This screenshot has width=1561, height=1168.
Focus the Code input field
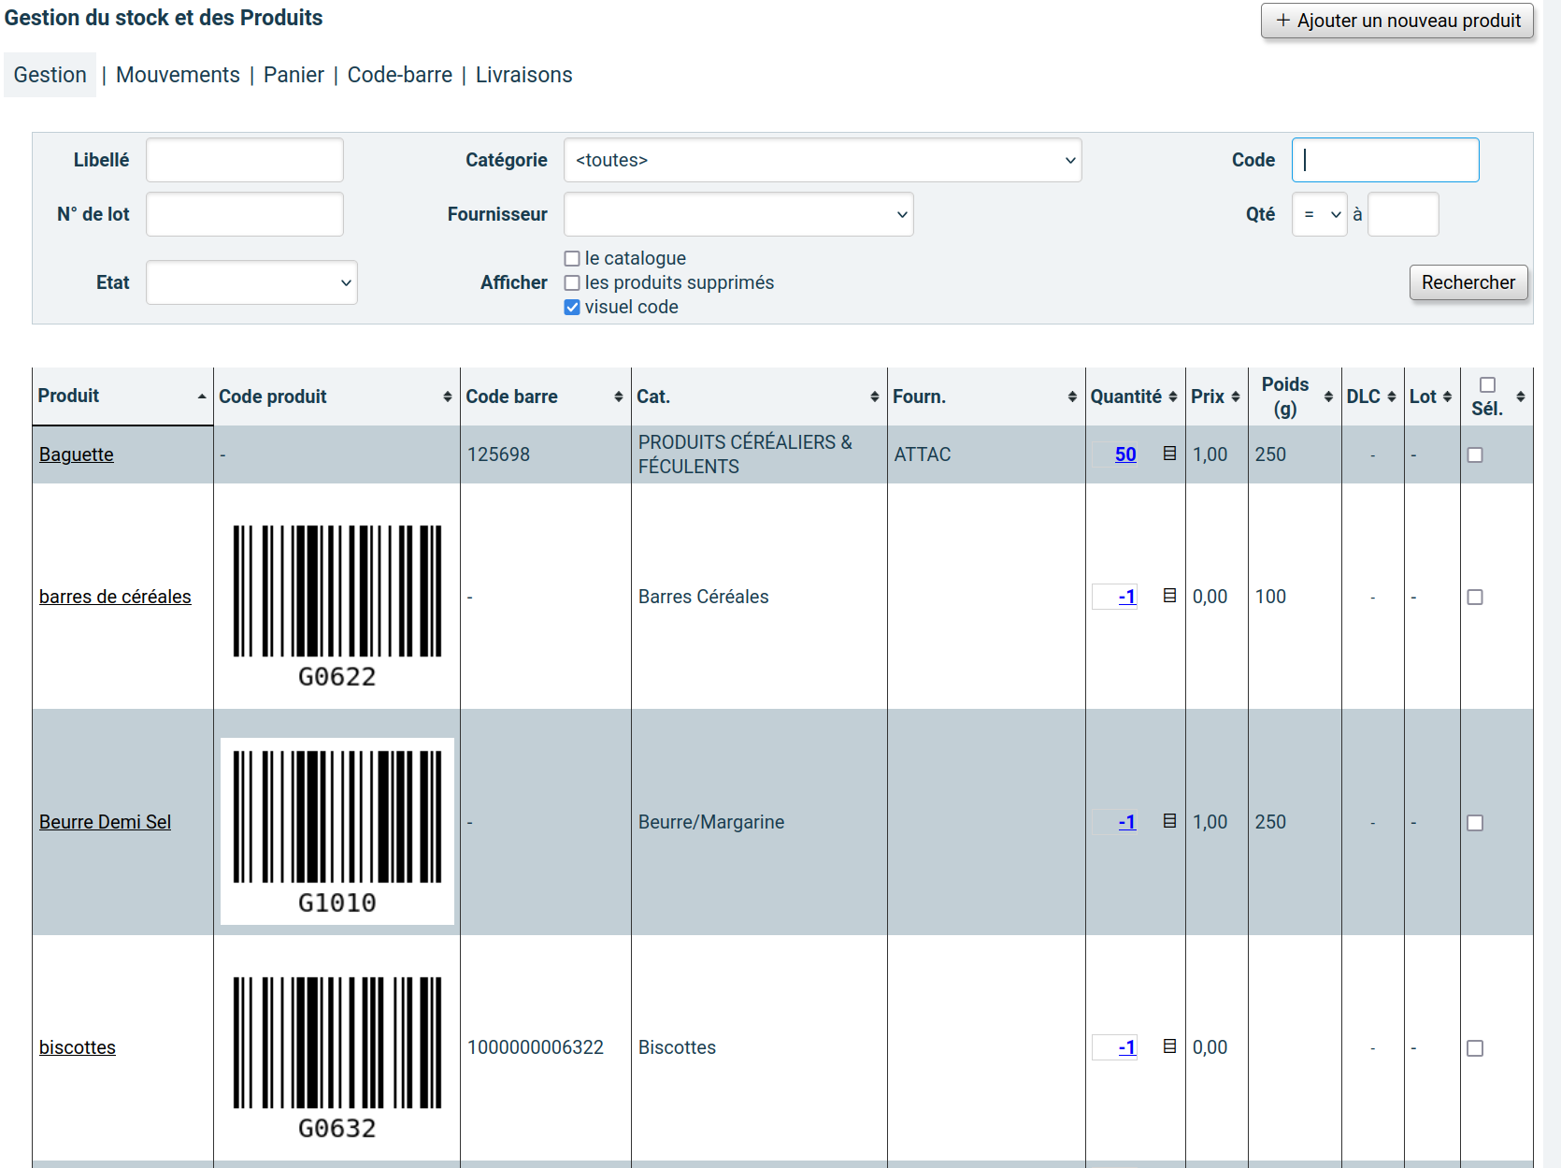1385,160
